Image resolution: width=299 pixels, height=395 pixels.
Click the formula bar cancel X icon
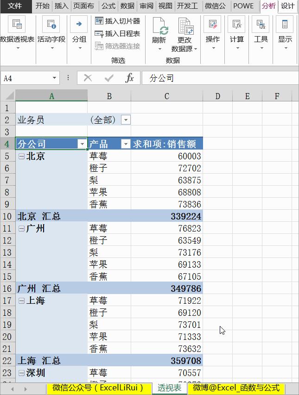tap(88, 78)
